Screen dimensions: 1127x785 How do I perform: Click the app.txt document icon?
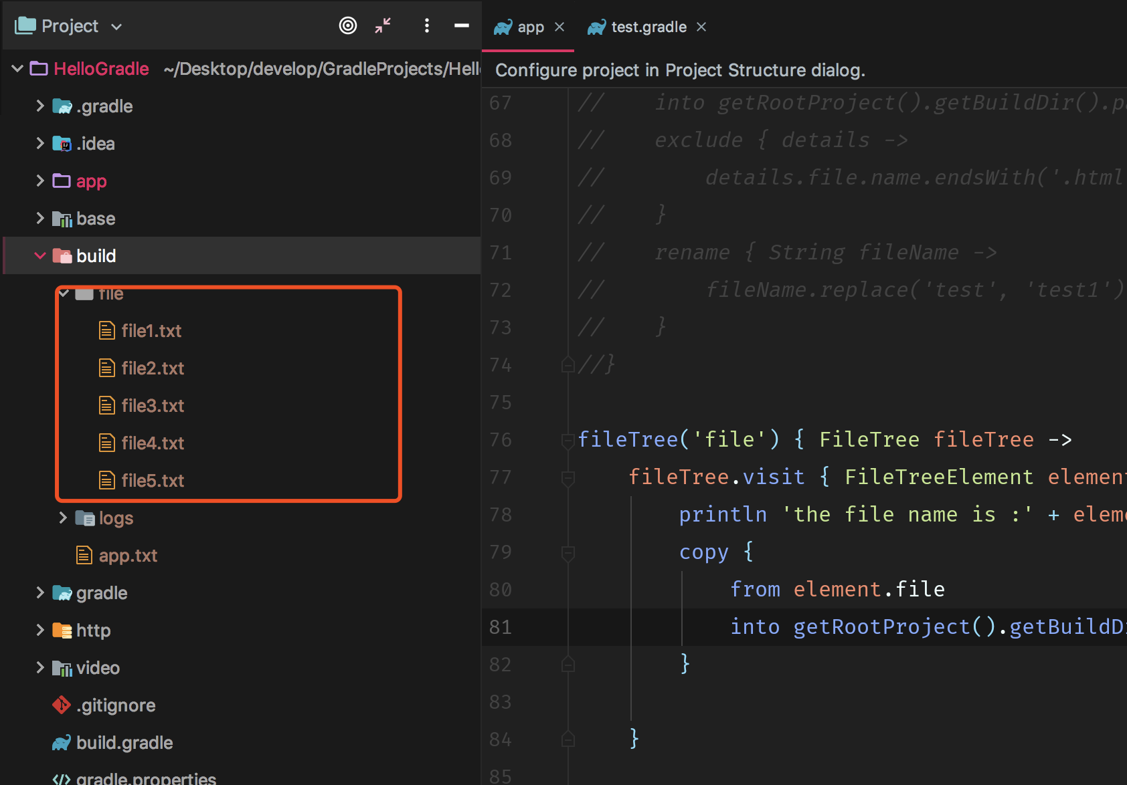[x=84, y=555]
